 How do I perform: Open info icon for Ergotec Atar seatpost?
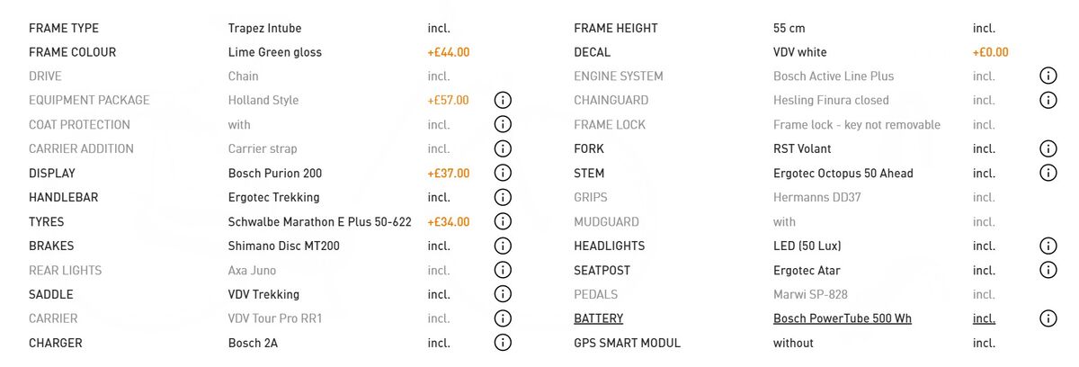click(x=1048, y=270)
